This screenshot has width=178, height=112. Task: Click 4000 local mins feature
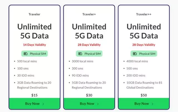pos(137,61)
